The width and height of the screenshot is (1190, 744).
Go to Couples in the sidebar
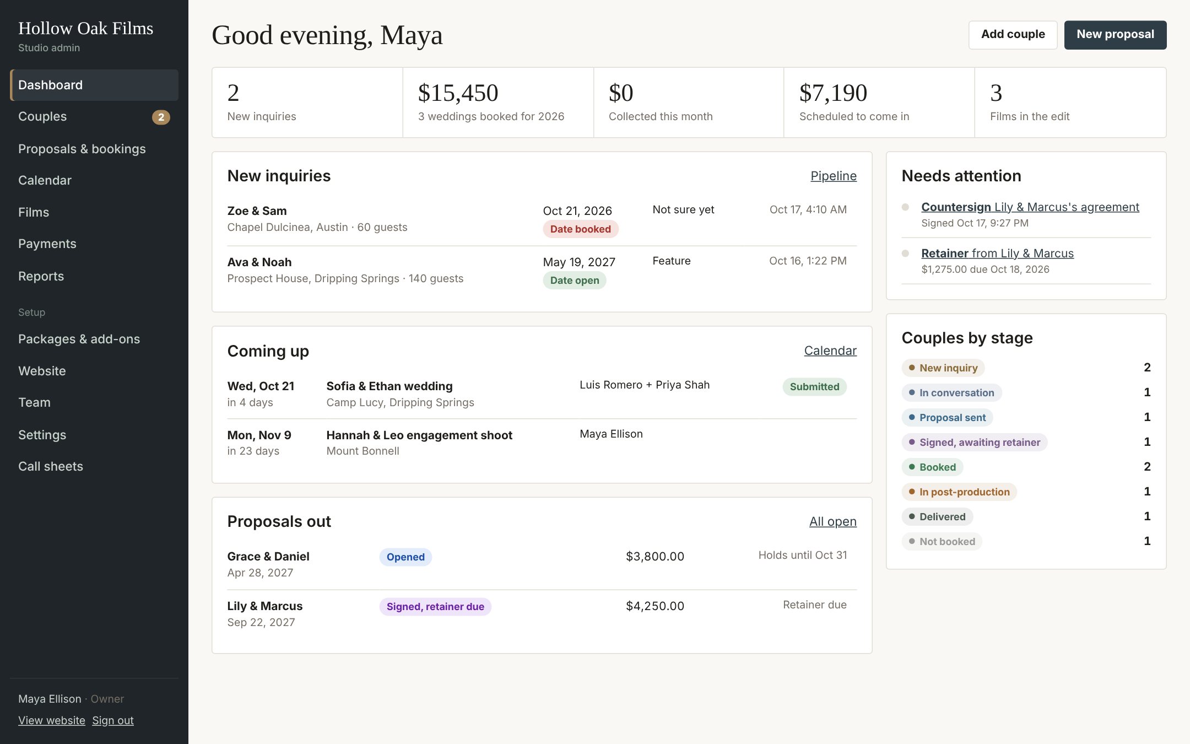pyautogui.click(x=94, y=117)
